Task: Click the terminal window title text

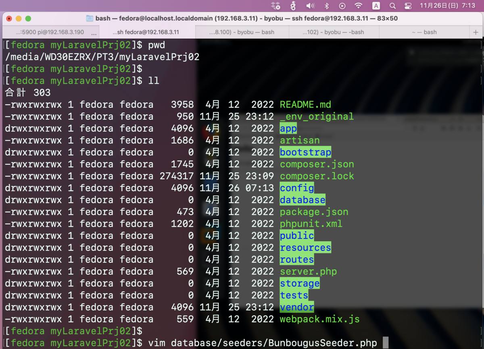Action: [x=246, y=19]
